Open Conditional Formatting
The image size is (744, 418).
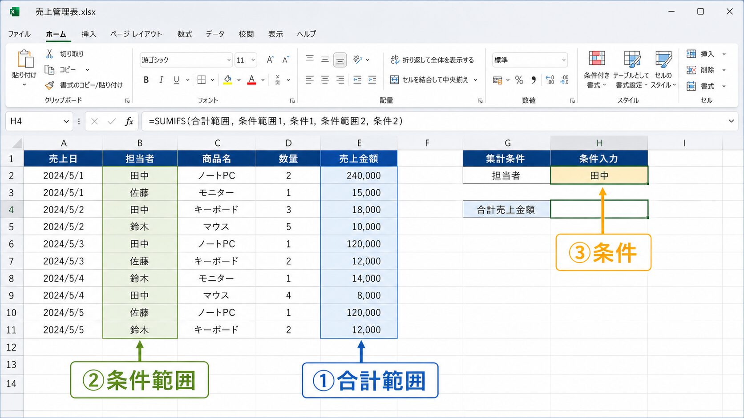click(x=597, y=69)
